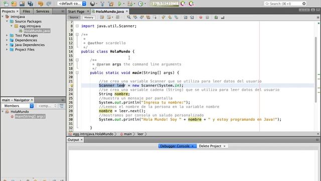The image size is (321, 181).
Task: Click the globe browser icon
Action: [92, 4]
